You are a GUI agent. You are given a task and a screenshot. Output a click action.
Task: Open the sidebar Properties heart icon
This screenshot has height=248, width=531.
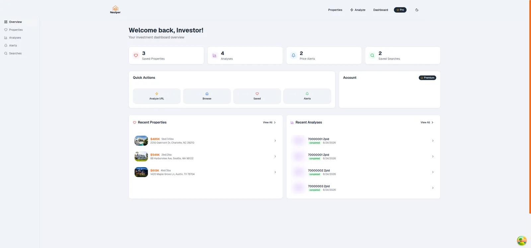pos(6,30)
